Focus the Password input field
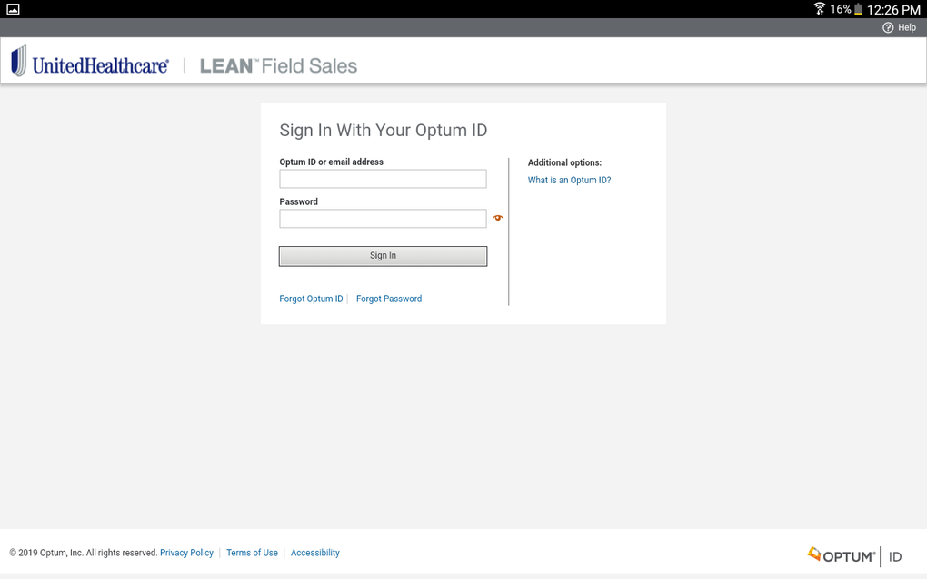Screen dimensions: 927x579 click(x=383, y=219)
